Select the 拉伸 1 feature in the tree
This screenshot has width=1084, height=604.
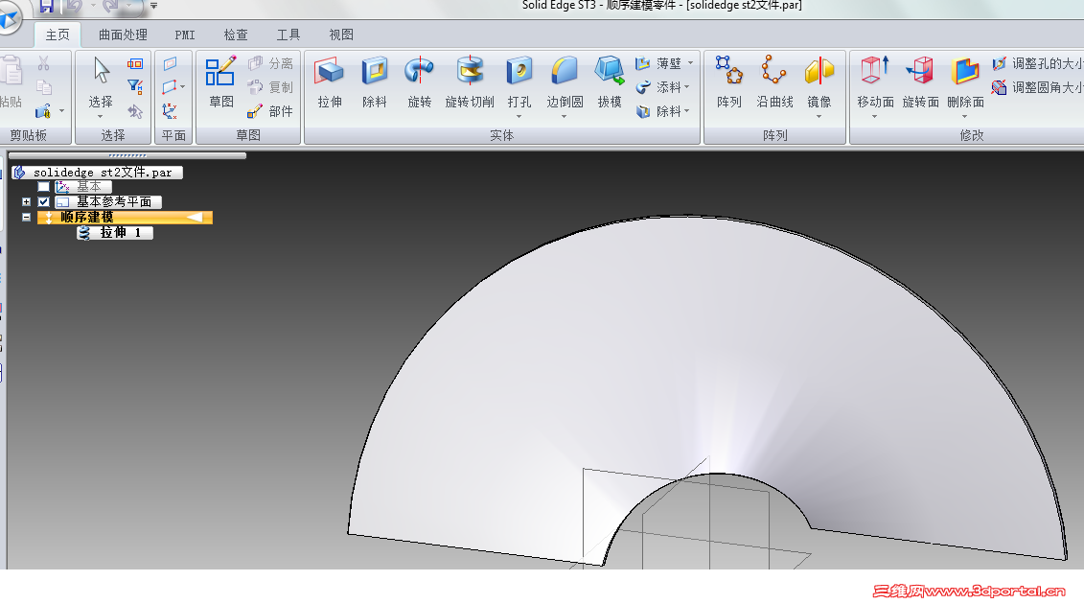(x=115, y=232)
